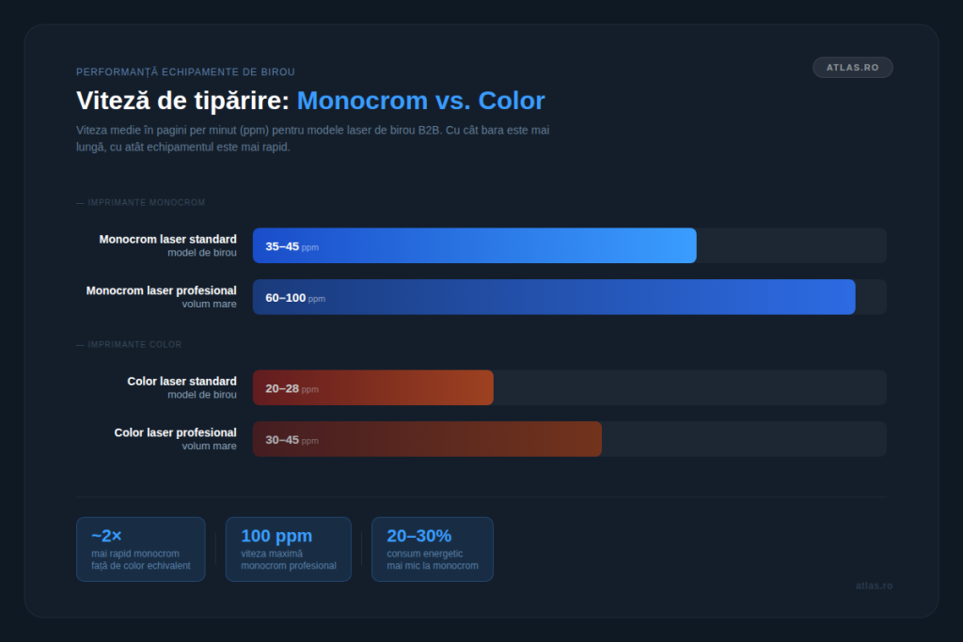
Task: Click the atlas.ro footer watermark
Action: [874, 586]
